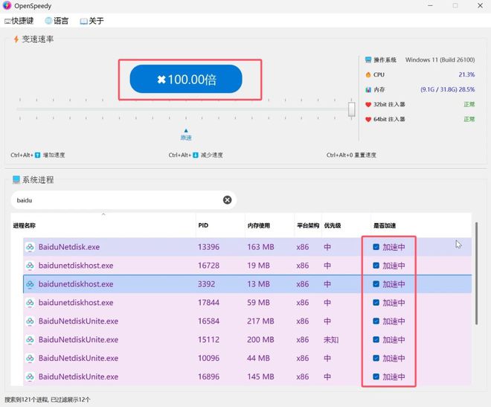491x407 pixels.
Task: Open the 语言 language menu
Action: tap(57, 21)
